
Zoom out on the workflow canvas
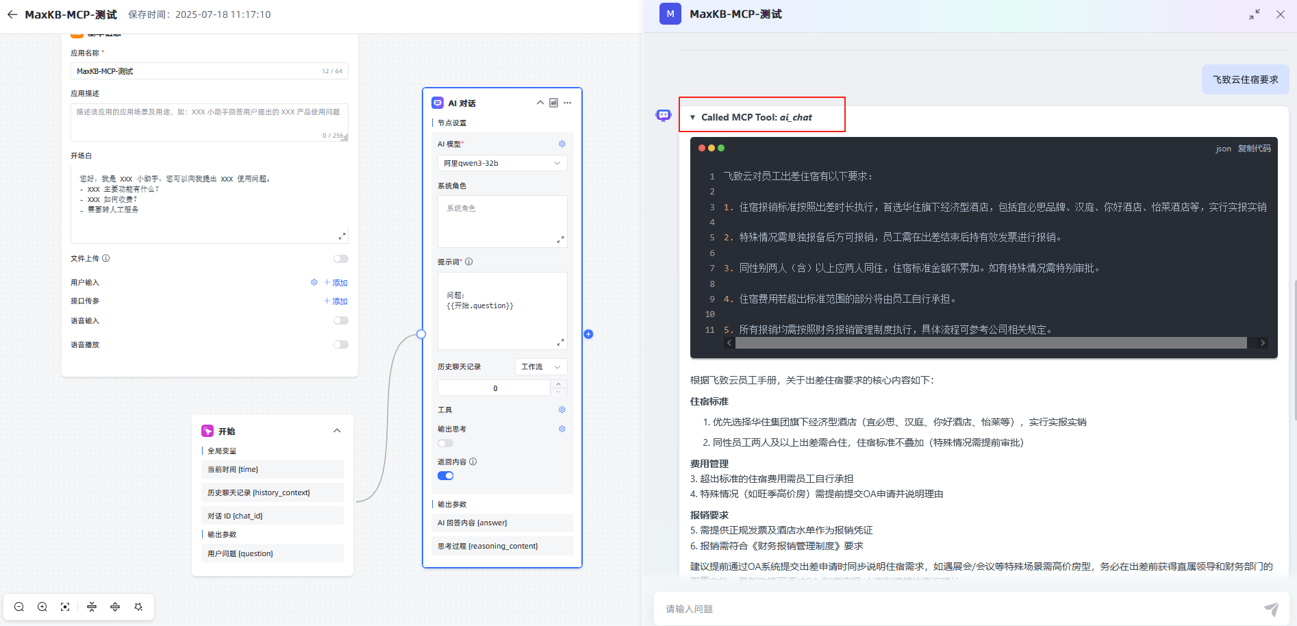tap(19, 607)
